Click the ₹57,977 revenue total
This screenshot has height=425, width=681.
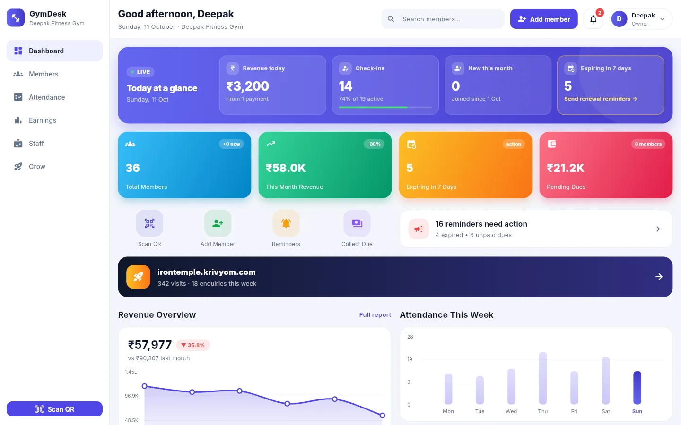[150, 345]
